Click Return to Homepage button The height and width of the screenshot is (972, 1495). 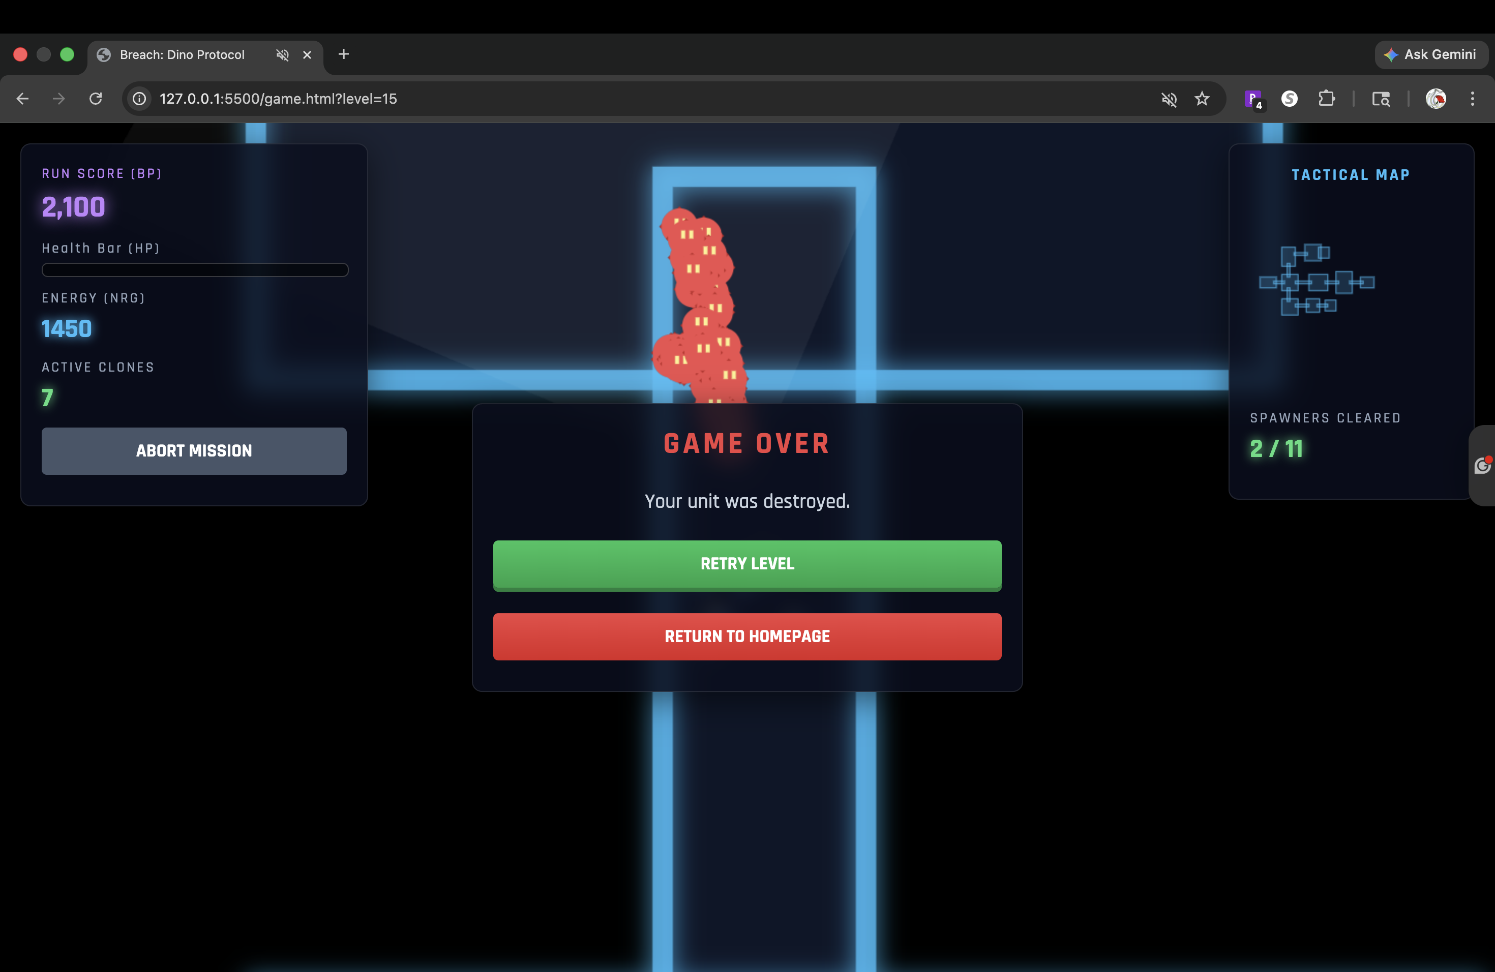(x=747, y=636)
